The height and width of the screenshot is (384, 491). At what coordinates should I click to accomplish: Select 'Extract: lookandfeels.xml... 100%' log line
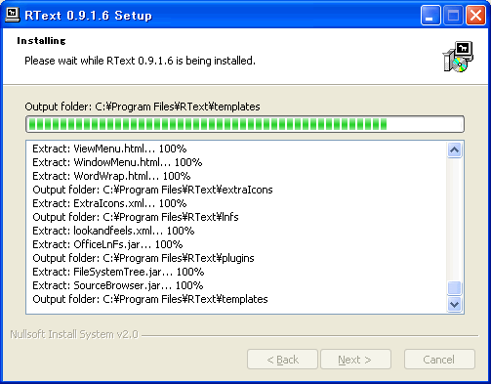click(113, 231)
